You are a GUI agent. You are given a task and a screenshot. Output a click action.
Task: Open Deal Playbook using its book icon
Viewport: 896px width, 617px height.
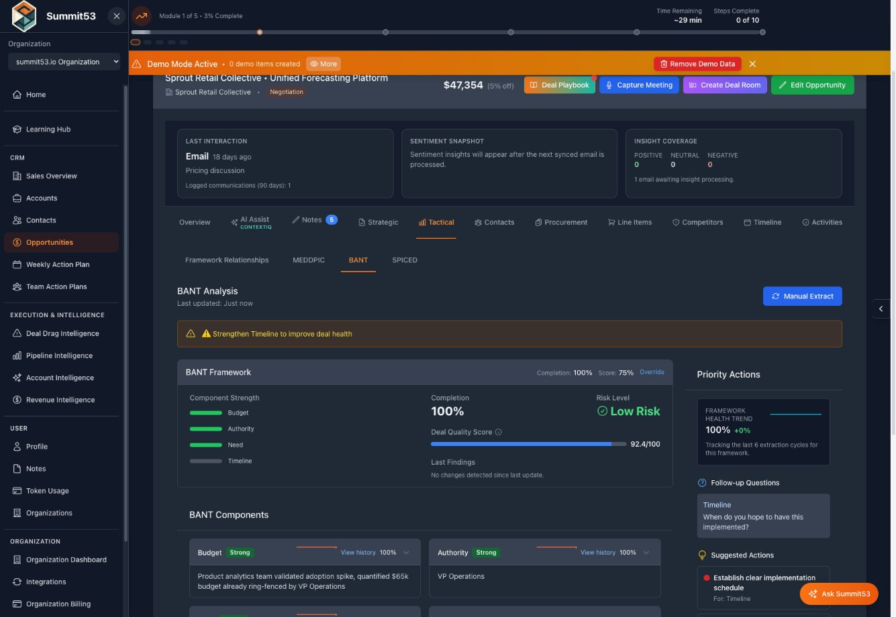coord(534,85)
